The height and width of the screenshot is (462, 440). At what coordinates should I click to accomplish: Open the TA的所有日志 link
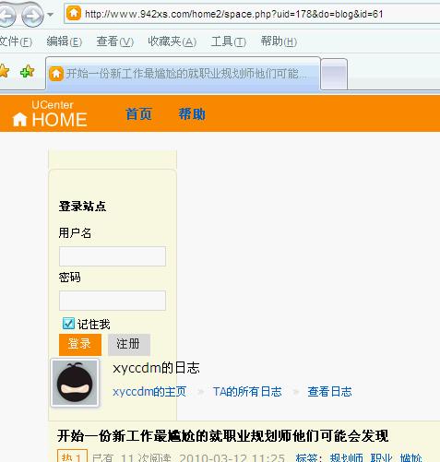point(247,392)
